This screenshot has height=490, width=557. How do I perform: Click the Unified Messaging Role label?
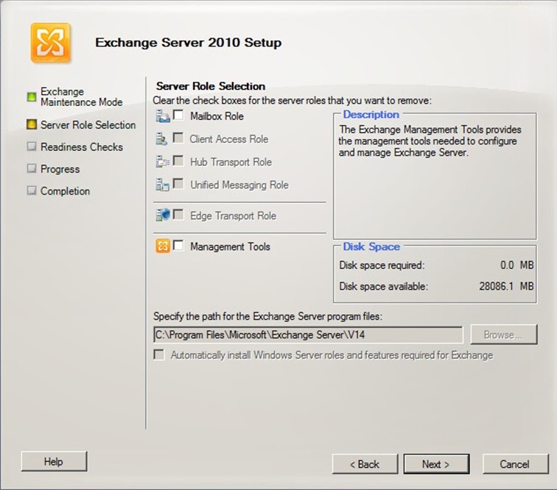pyautogui.click(x=239, y=185)
